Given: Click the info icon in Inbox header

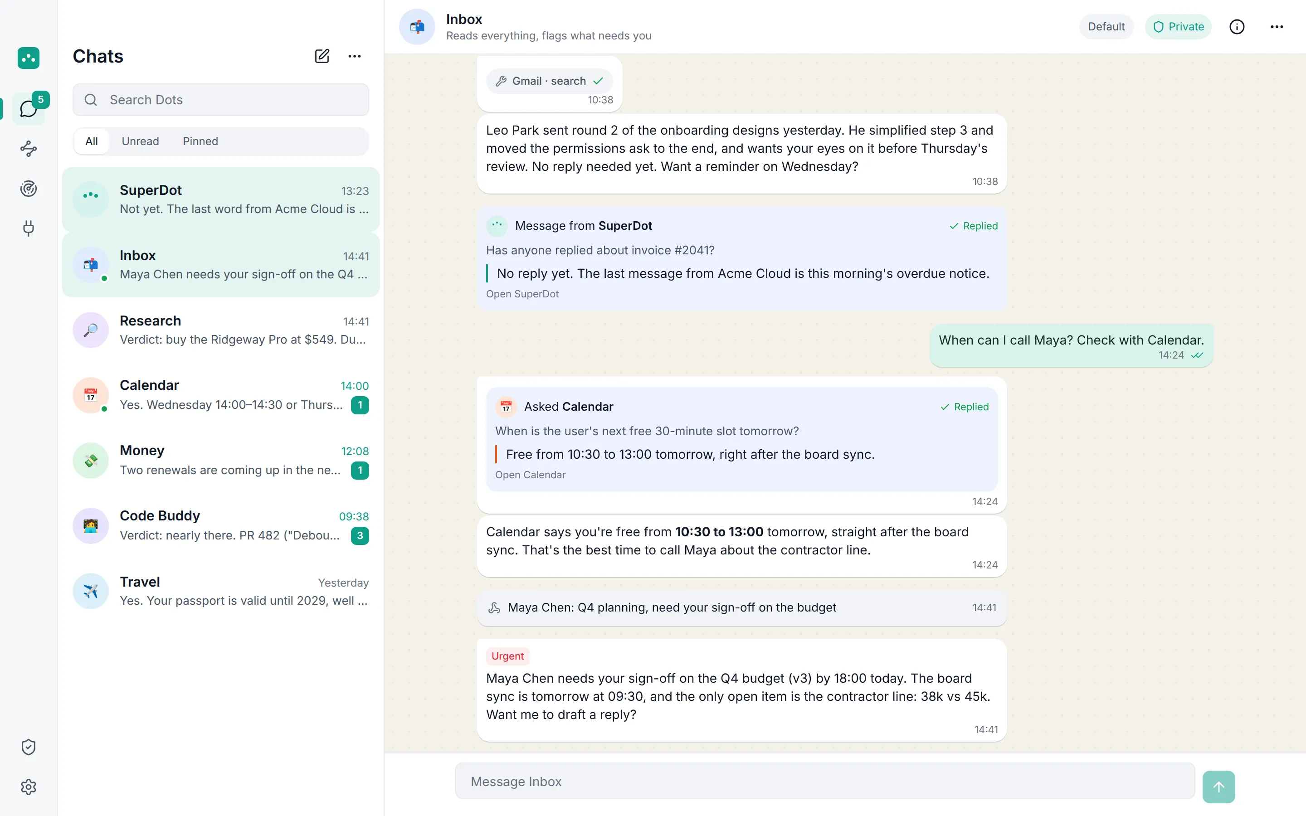Looking at the screenshot, I should tap(1237, 26).
